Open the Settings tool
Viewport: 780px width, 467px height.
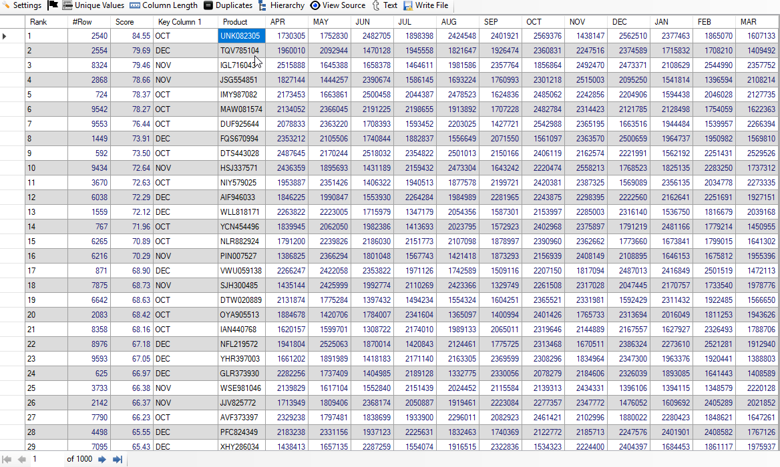point(22,5)
